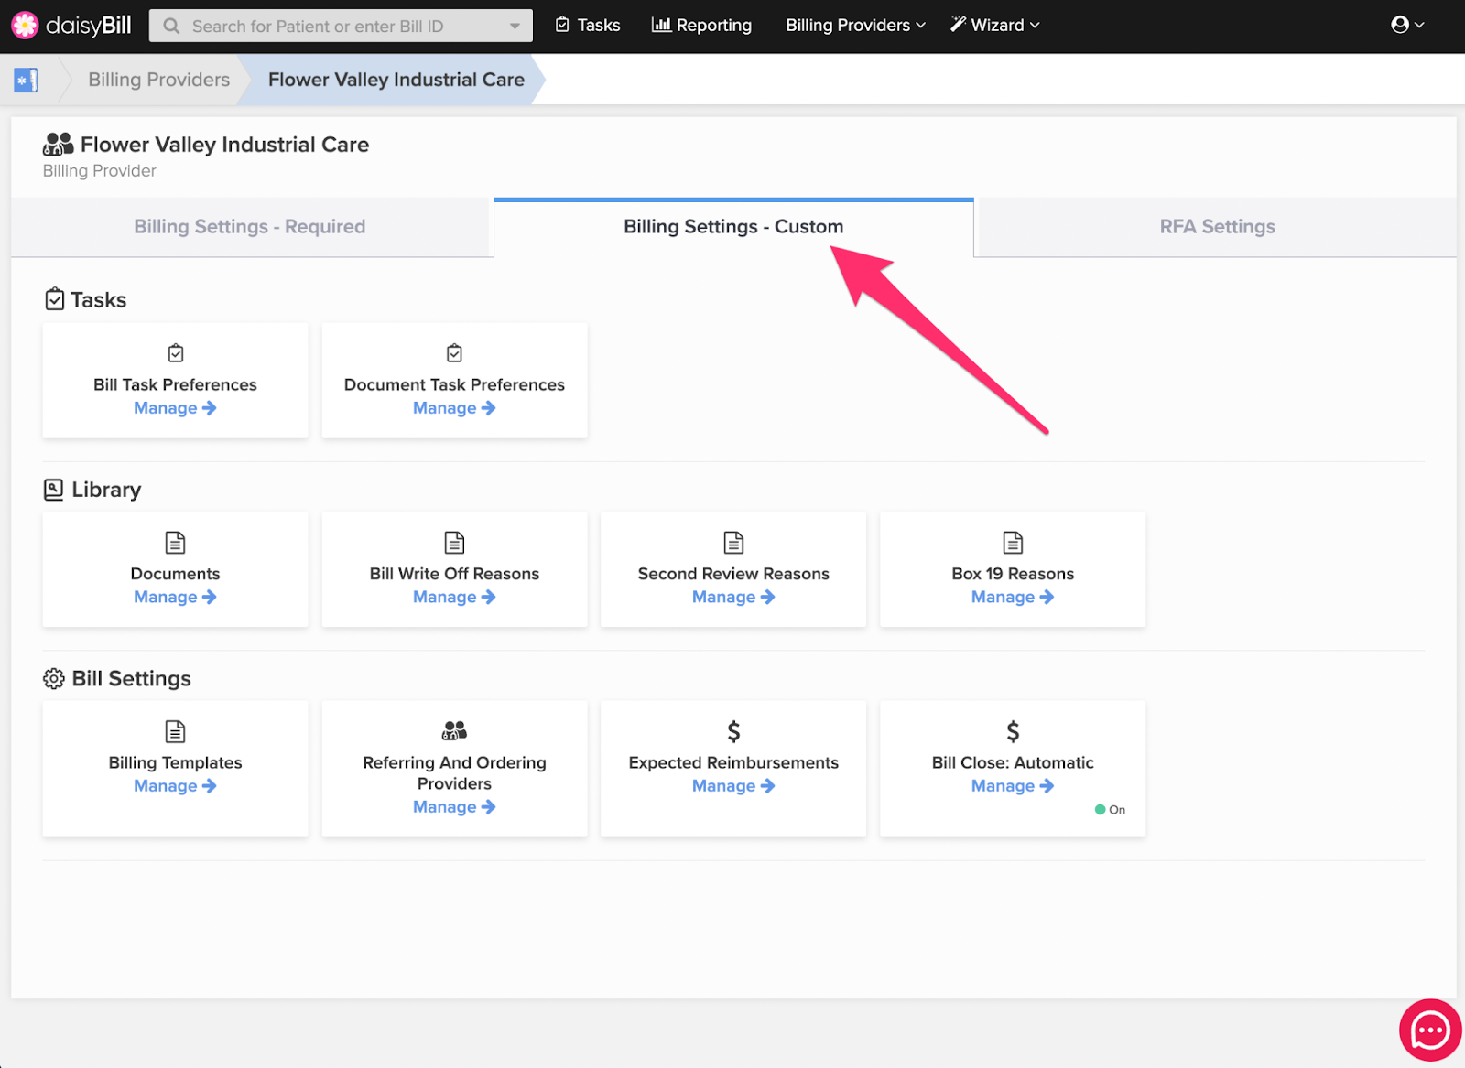Manage Document Task Preferences
1465x1068 pixels.
tap(454, 408)
